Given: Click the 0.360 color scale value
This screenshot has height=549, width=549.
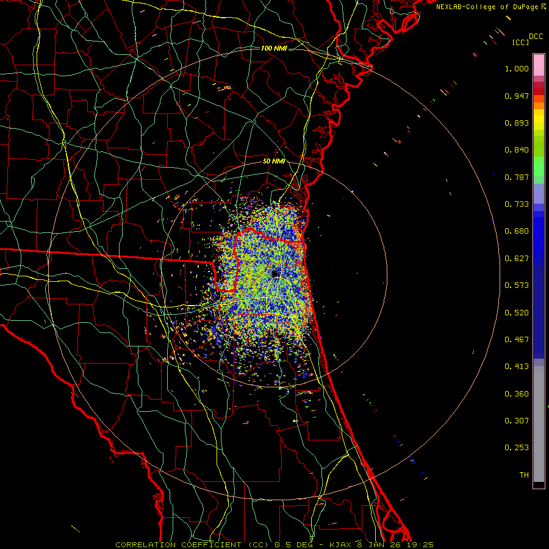Looking at the screenshot, I should 517,394.
